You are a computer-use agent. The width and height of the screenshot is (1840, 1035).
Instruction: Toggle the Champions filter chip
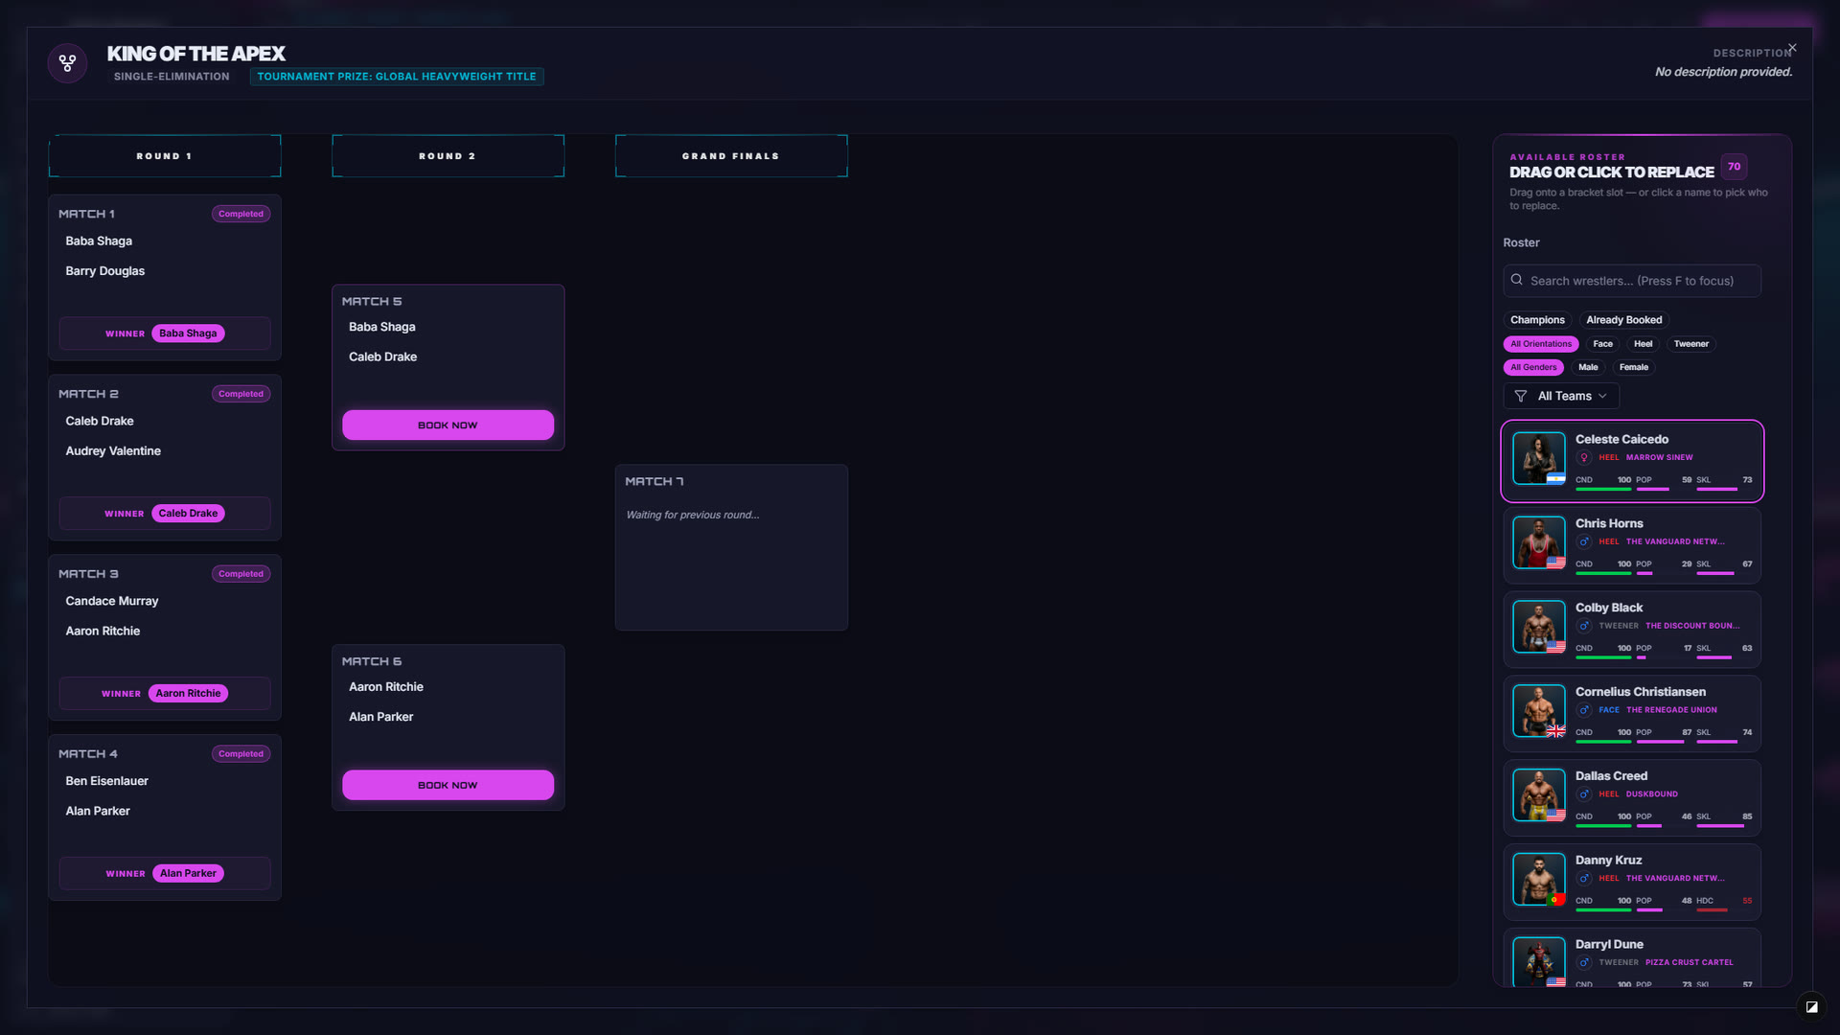click(x=1537, y=320)
